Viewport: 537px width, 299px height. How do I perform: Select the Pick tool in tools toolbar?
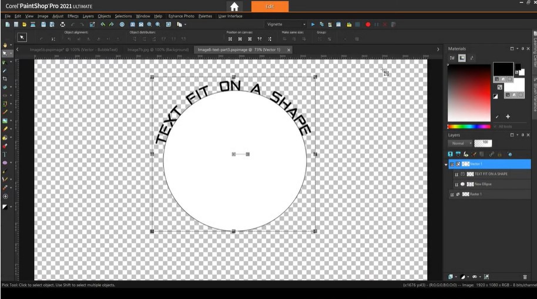(5, 53)
